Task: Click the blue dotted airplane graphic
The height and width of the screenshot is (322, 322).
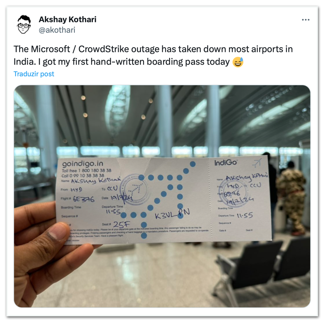Action: (x=159, y=198)
